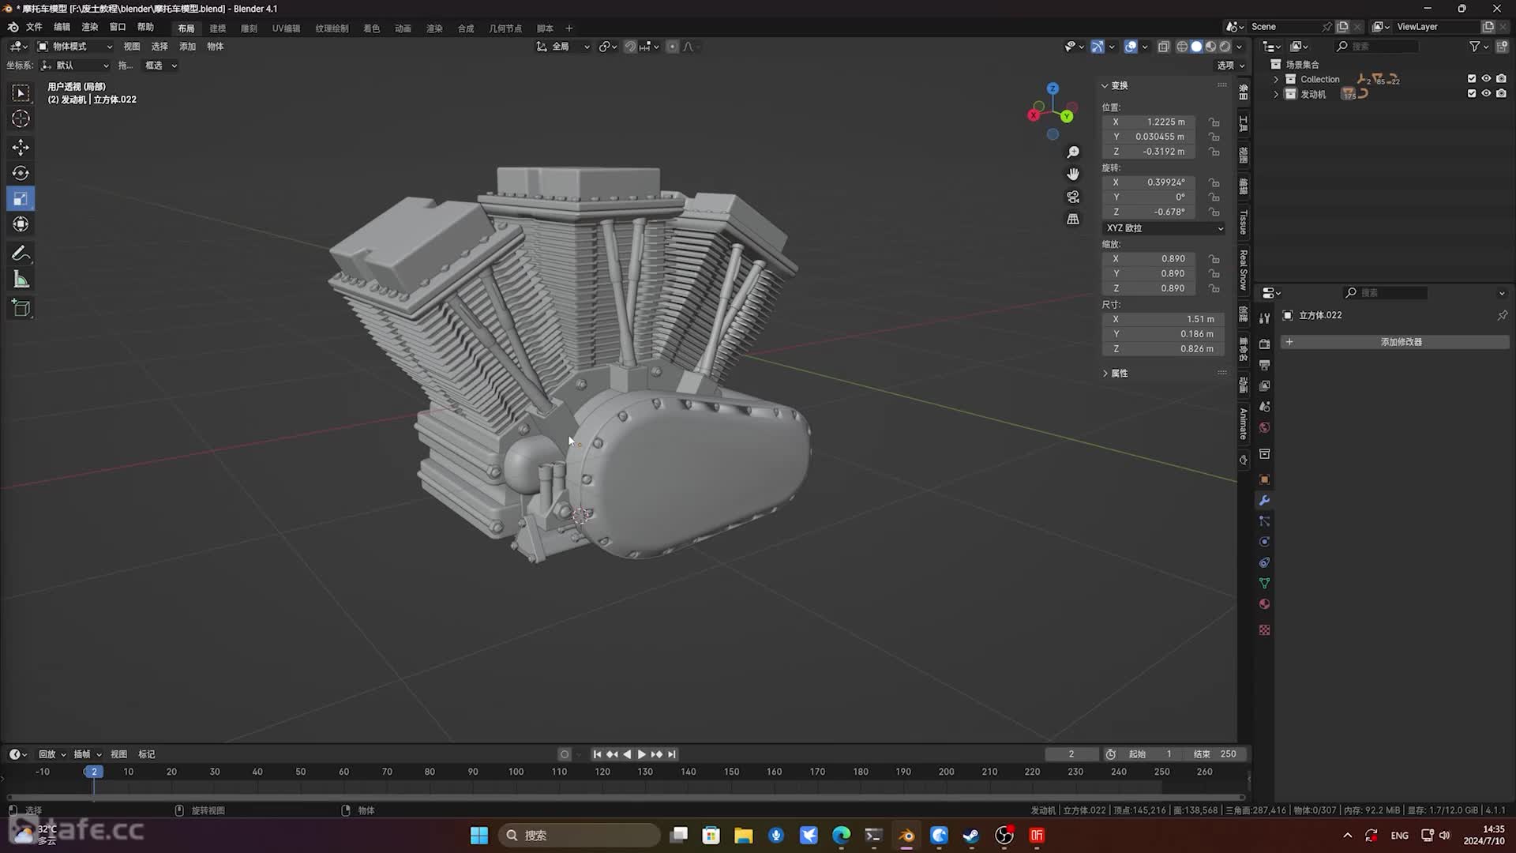Screen dimensions: 1516x853
Task: Open the 添加 menu in viewport header
Action: (x=187, y=47)
